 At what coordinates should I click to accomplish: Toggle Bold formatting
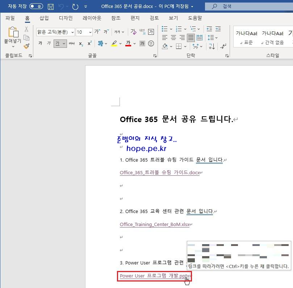pyautogui.click(x=40, y=43)
